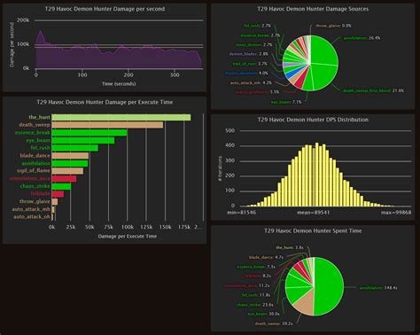Click the '200k' y-axis label in the DPS chart

tap(23, 20)
